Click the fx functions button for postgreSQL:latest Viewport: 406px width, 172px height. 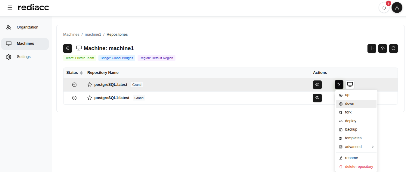point(339,85)
